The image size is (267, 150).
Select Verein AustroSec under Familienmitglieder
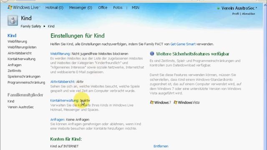20,107
